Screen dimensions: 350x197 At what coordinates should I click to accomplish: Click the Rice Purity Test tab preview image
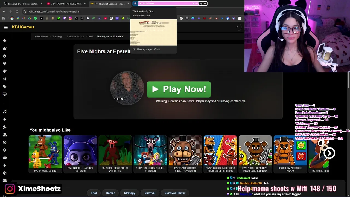click(154, 33)
